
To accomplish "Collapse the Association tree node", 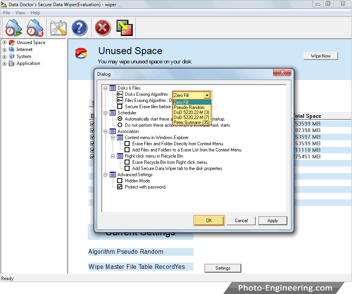I will [x=105, y=131].
